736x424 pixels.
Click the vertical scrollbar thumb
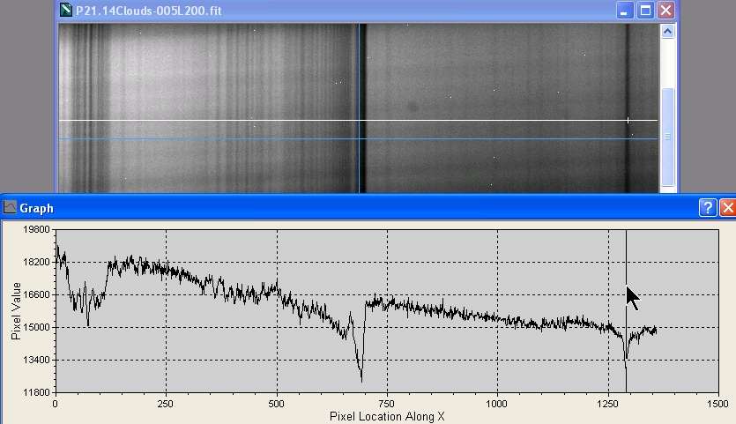click(667, 137)
